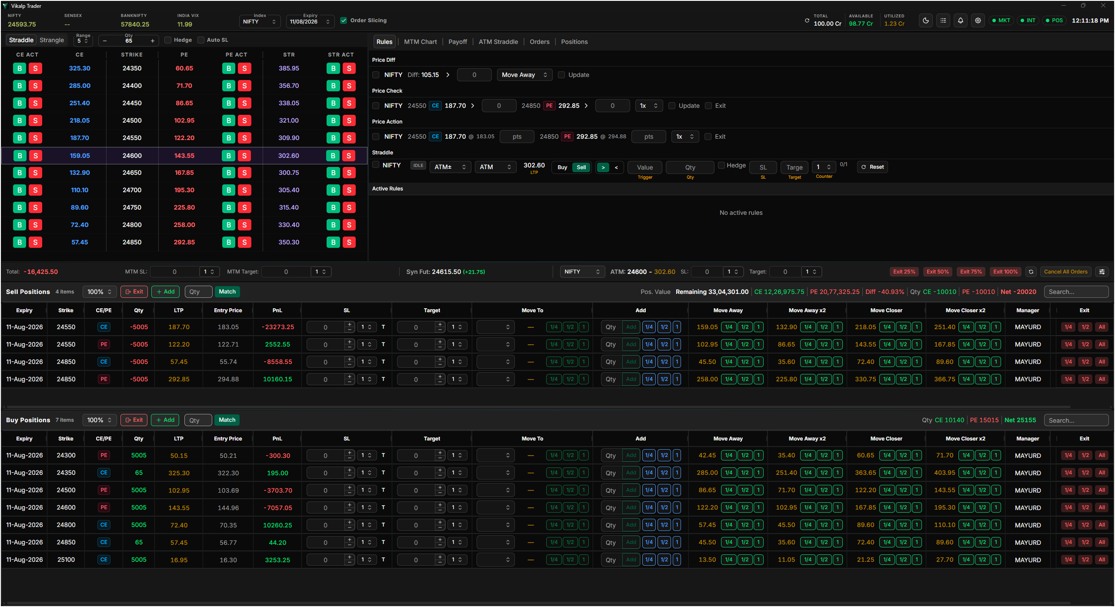Open Sell Positions 100% dropdown

click(100, 292)
